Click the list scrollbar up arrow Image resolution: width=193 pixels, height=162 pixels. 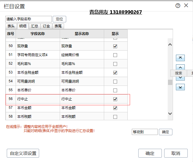[170, 45]
